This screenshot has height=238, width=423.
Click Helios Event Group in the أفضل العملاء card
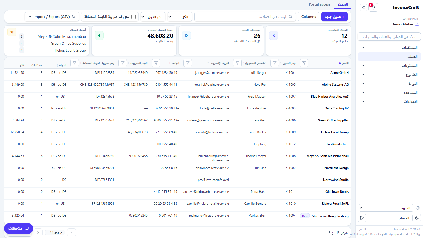(70, 50)
